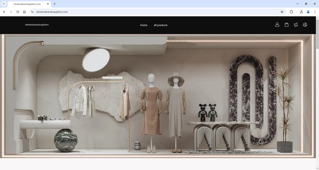Restore down the browser window
This screenshot has height=170, width=319.
click(306, 4)
